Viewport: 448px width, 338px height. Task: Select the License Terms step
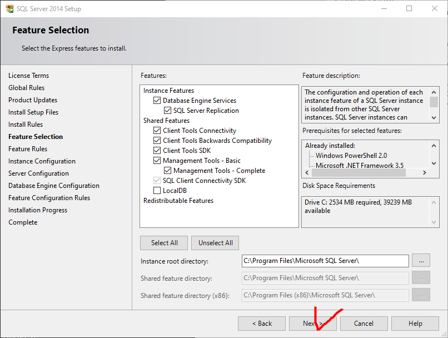click(28, 76)
